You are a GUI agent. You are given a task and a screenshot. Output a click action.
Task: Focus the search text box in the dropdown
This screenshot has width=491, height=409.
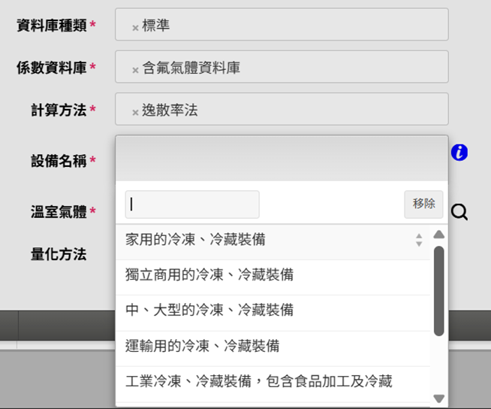pyautogui.click(x=192, y=204)
